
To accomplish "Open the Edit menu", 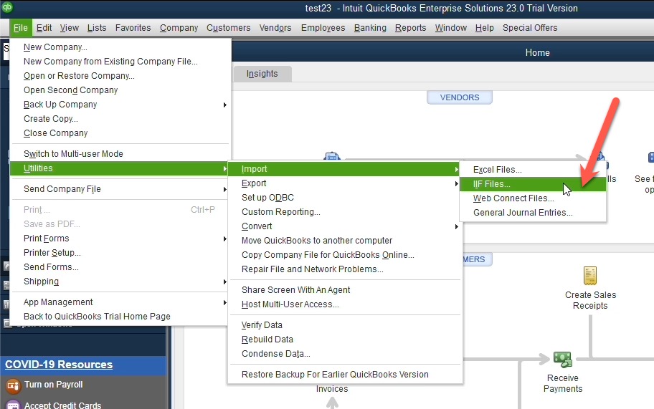I will pos(44,28).
